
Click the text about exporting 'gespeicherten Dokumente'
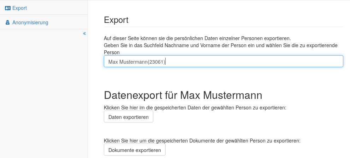(202, 141)
